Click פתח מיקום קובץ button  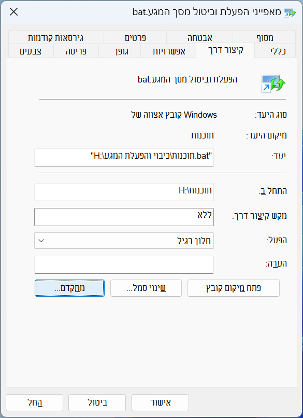coord(234,288)
